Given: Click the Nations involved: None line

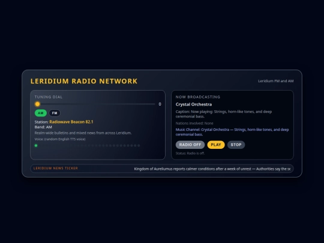Looking at the screenshot, I should (194, 124).
